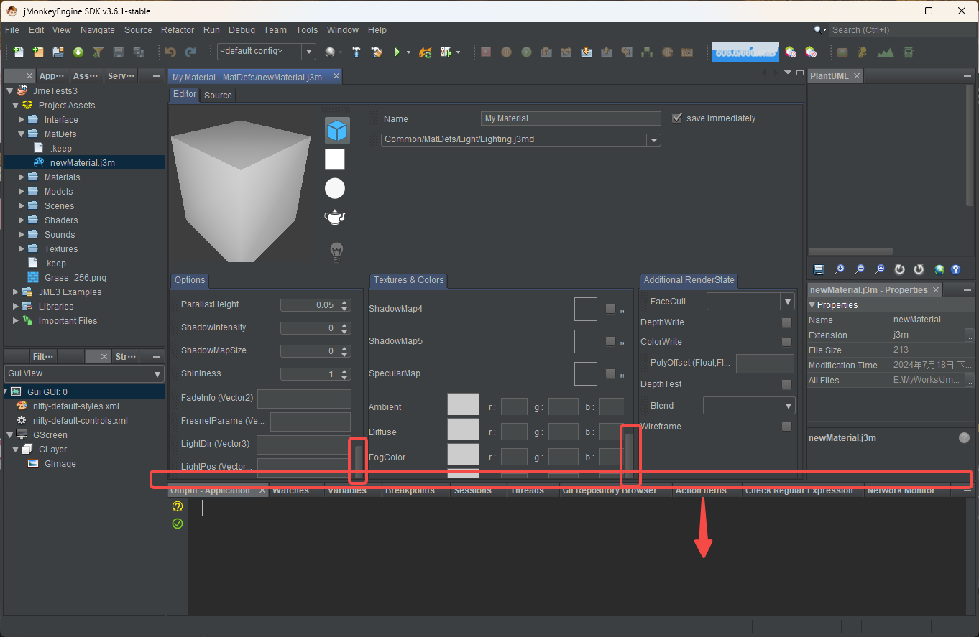Select nifty-default-styles.xml item
Screen dimensions: 979x637
pyautogui.click(x=76, y=406)
